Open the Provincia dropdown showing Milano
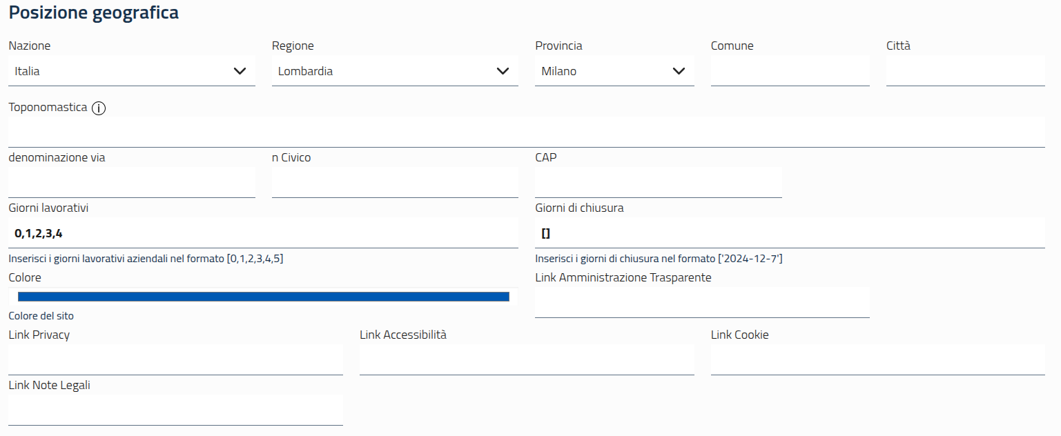The height and width of the screenshot is (436, 1061). pyautogui.click(x=614, y=71)
